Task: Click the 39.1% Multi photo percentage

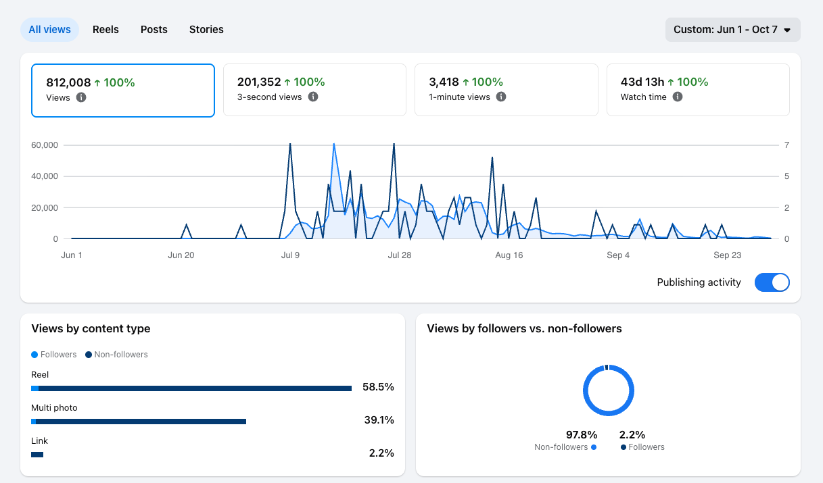Action: 379,420
